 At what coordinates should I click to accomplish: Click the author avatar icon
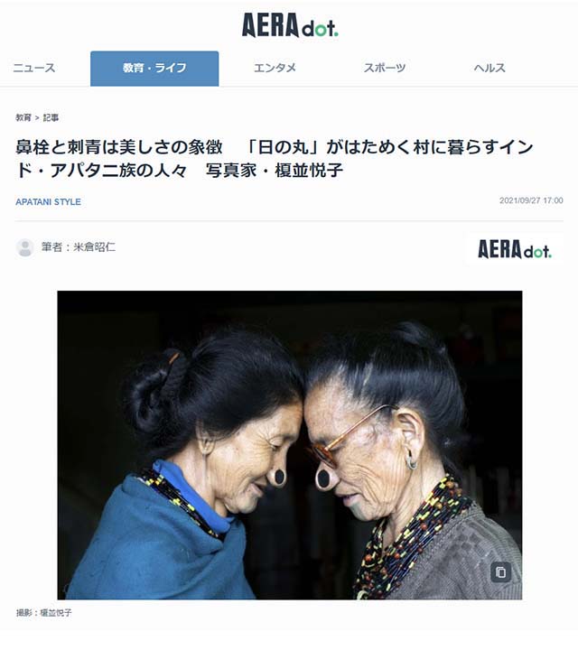(25, 247)
